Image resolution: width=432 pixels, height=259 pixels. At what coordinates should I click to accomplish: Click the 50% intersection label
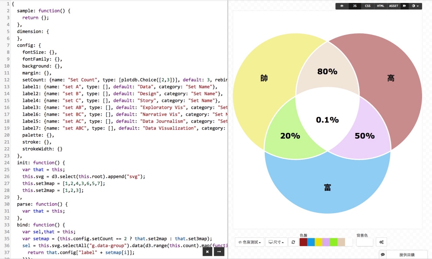click(x=365, y=136)
